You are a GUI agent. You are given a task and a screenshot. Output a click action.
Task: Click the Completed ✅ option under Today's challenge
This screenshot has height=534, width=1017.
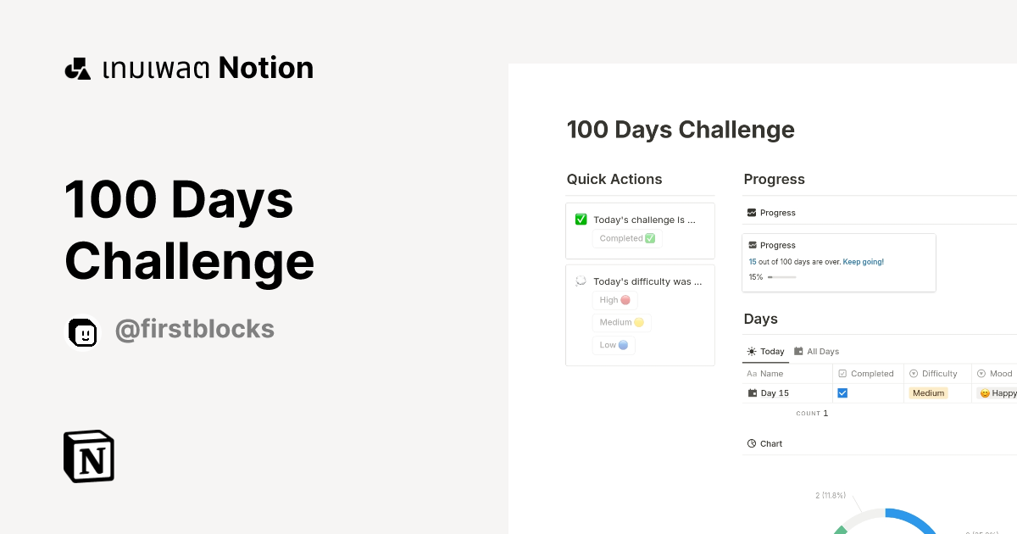point(626,238)
